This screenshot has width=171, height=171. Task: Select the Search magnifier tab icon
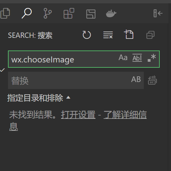click(x=27, y=13)
